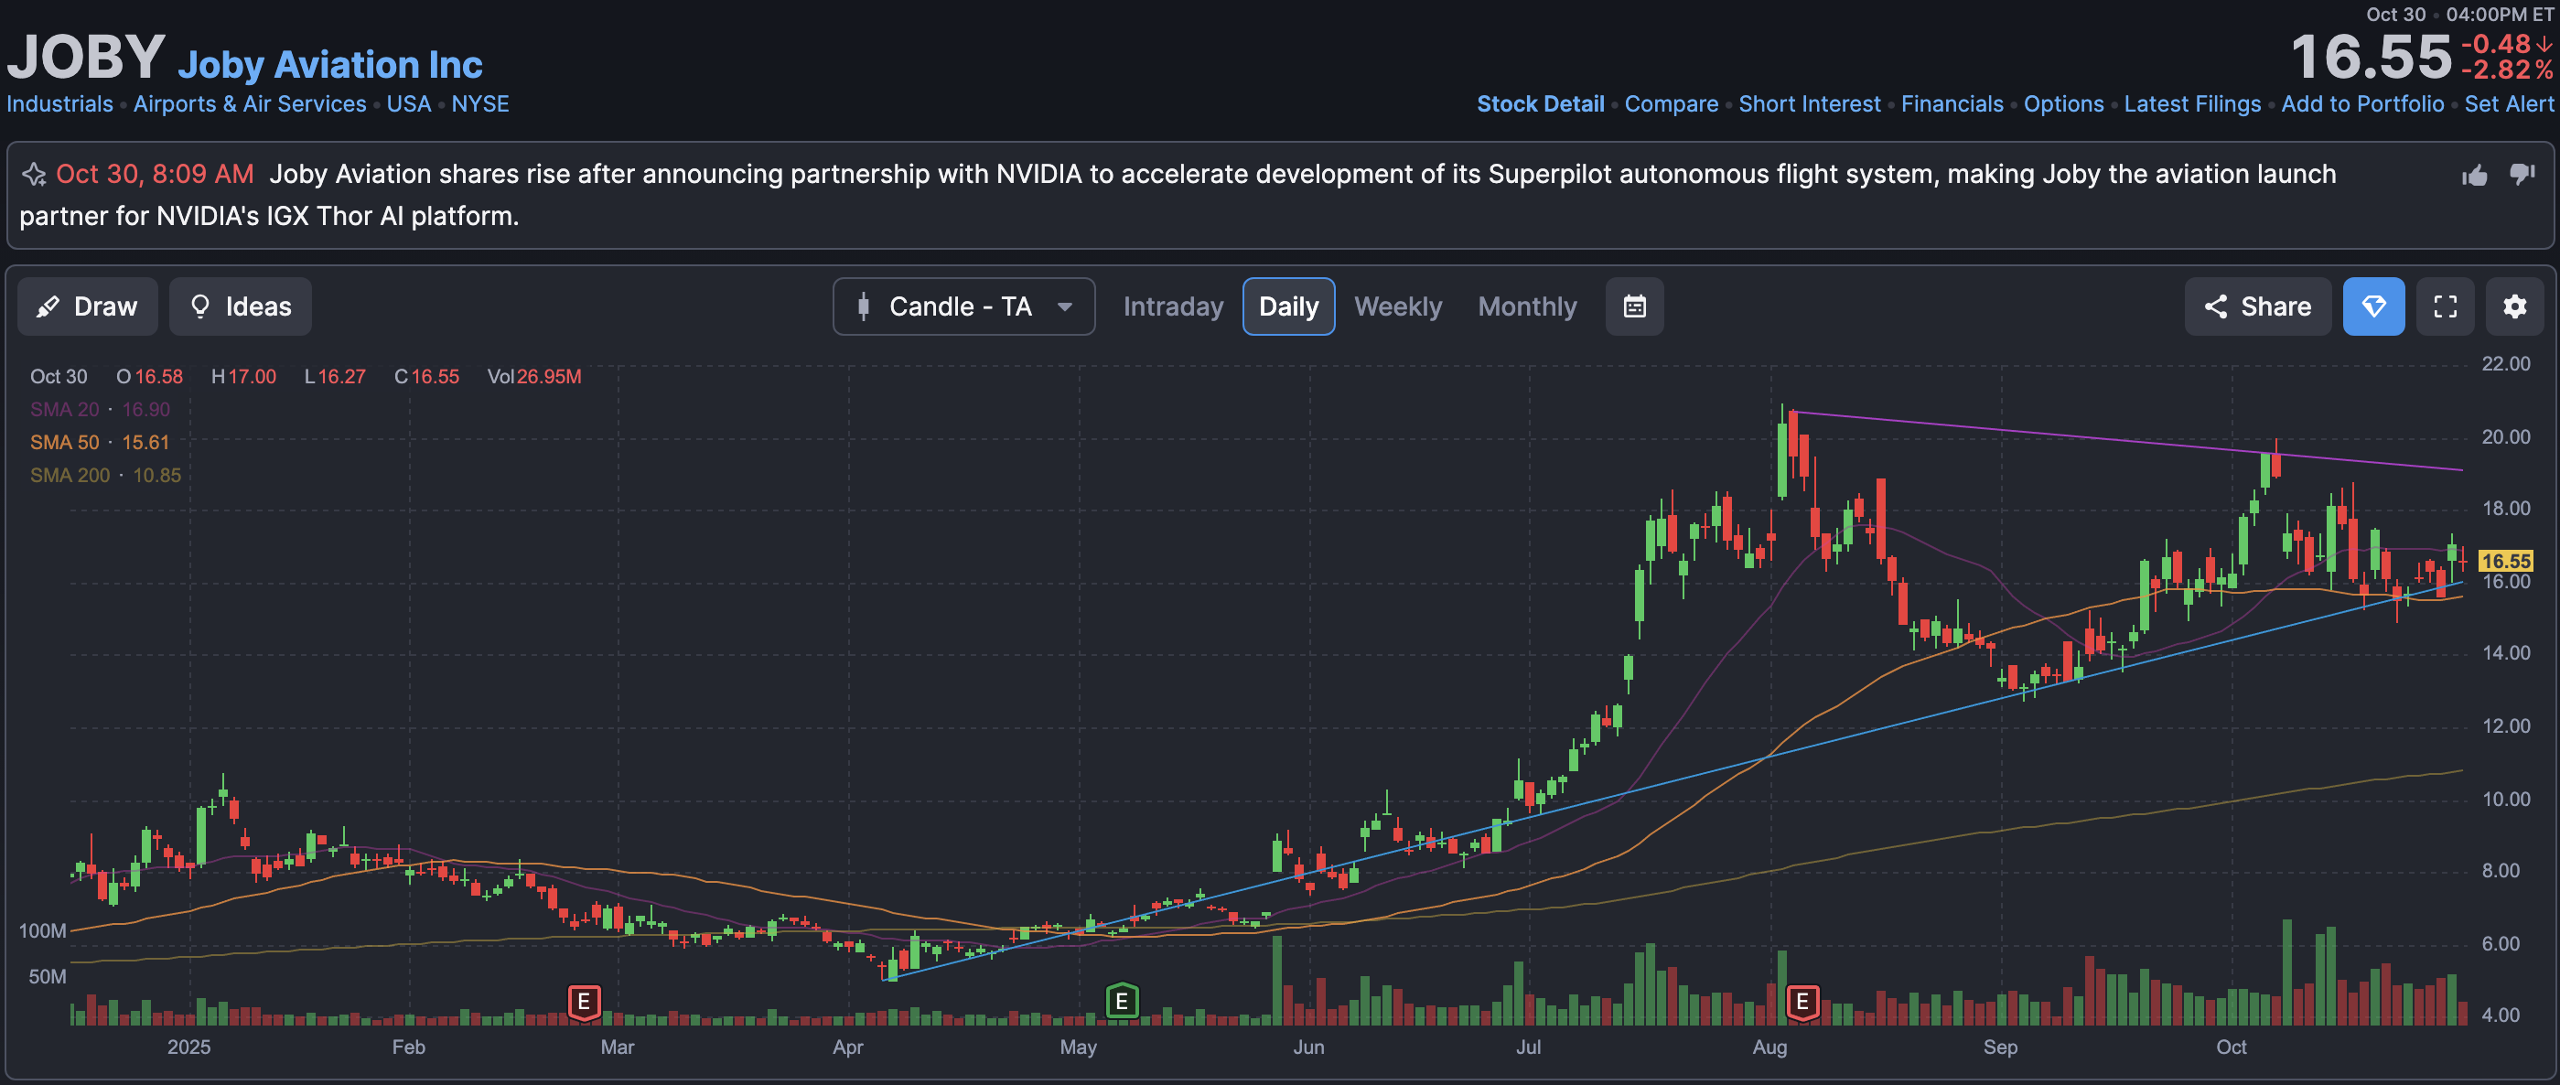
Task: Open the Short Interest link
Action: 1809,104
